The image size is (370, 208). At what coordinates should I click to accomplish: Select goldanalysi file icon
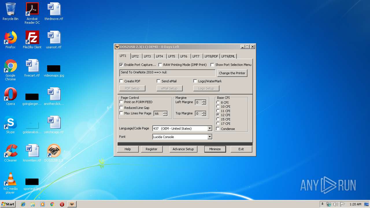pos(32,127)
